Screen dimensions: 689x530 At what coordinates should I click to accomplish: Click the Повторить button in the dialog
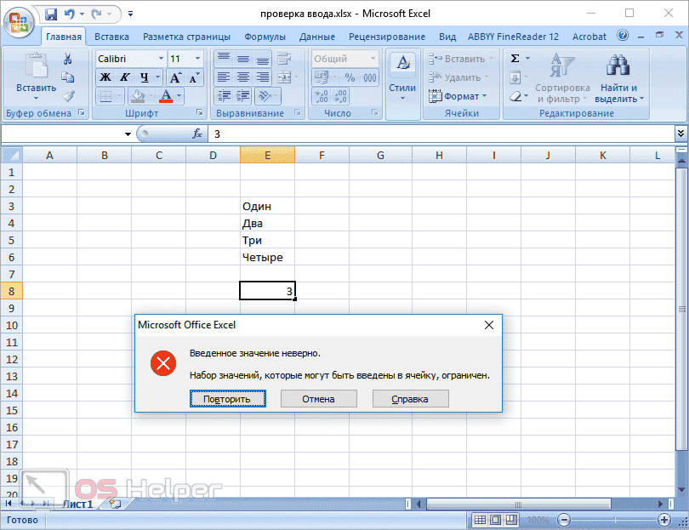[x=227, y=398]
